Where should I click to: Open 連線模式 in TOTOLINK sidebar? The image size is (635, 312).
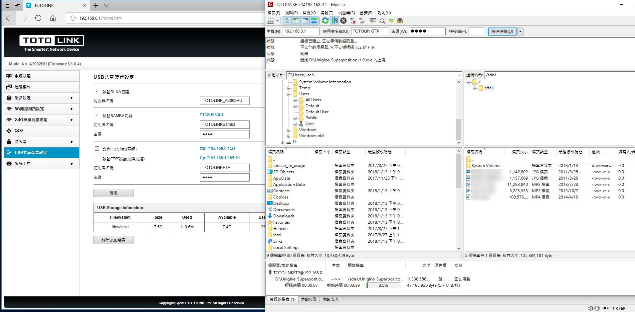click(x=42, y=87)
